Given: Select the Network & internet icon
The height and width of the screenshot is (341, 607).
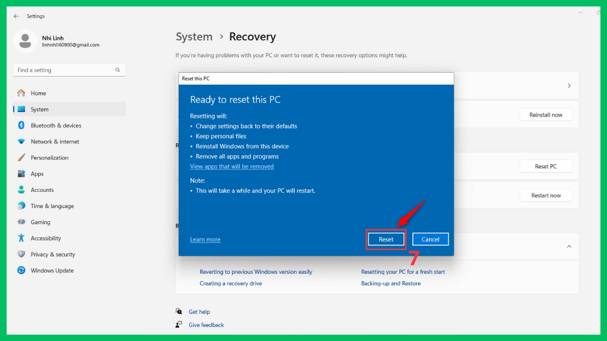Looking at the screenshot, I should tap(20, 141).
